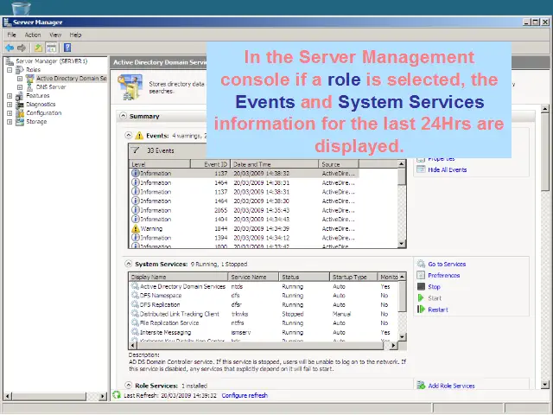This screenshot has height=415, width=553.
Task: Collapse the Summary section chevron
Action: (x=123, y=116)
